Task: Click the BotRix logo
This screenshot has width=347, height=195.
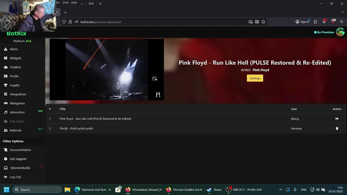Action: point(17,34)
